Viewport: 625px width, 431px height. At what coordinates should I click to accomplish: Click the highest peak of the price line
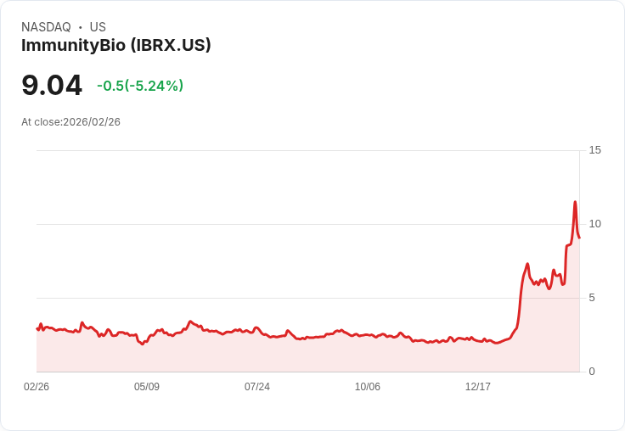coord(575,202)
